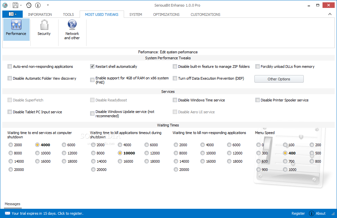Set kill applications timeout to 20000
This screenshot has height=218, width=337.
click(x=93, y=170)
